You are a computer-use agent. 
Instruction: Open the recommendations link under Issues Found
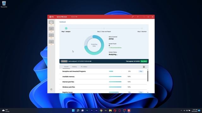coord(115,48)
